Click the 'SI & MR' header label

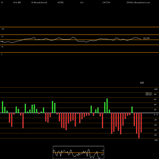(x=17, y=3)
